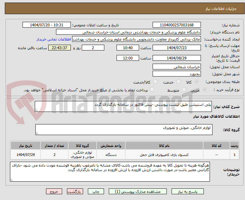Click the گروه کالا textarea لوازم خانگی
Screen dimensions: 245x200
[124, 130]
